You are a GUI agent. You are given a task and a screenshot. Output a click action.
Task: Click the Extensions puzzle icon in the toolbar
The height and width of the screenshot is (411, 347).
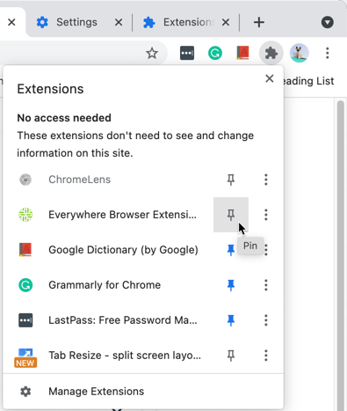tap(271, 53)
